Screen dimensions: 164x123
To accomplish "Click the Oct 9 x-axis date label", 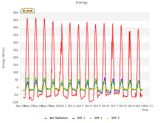I will point(131,106).
